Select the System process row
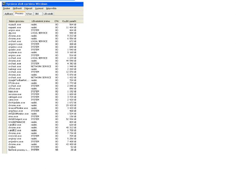236x169 pixels. coord(42,147)
